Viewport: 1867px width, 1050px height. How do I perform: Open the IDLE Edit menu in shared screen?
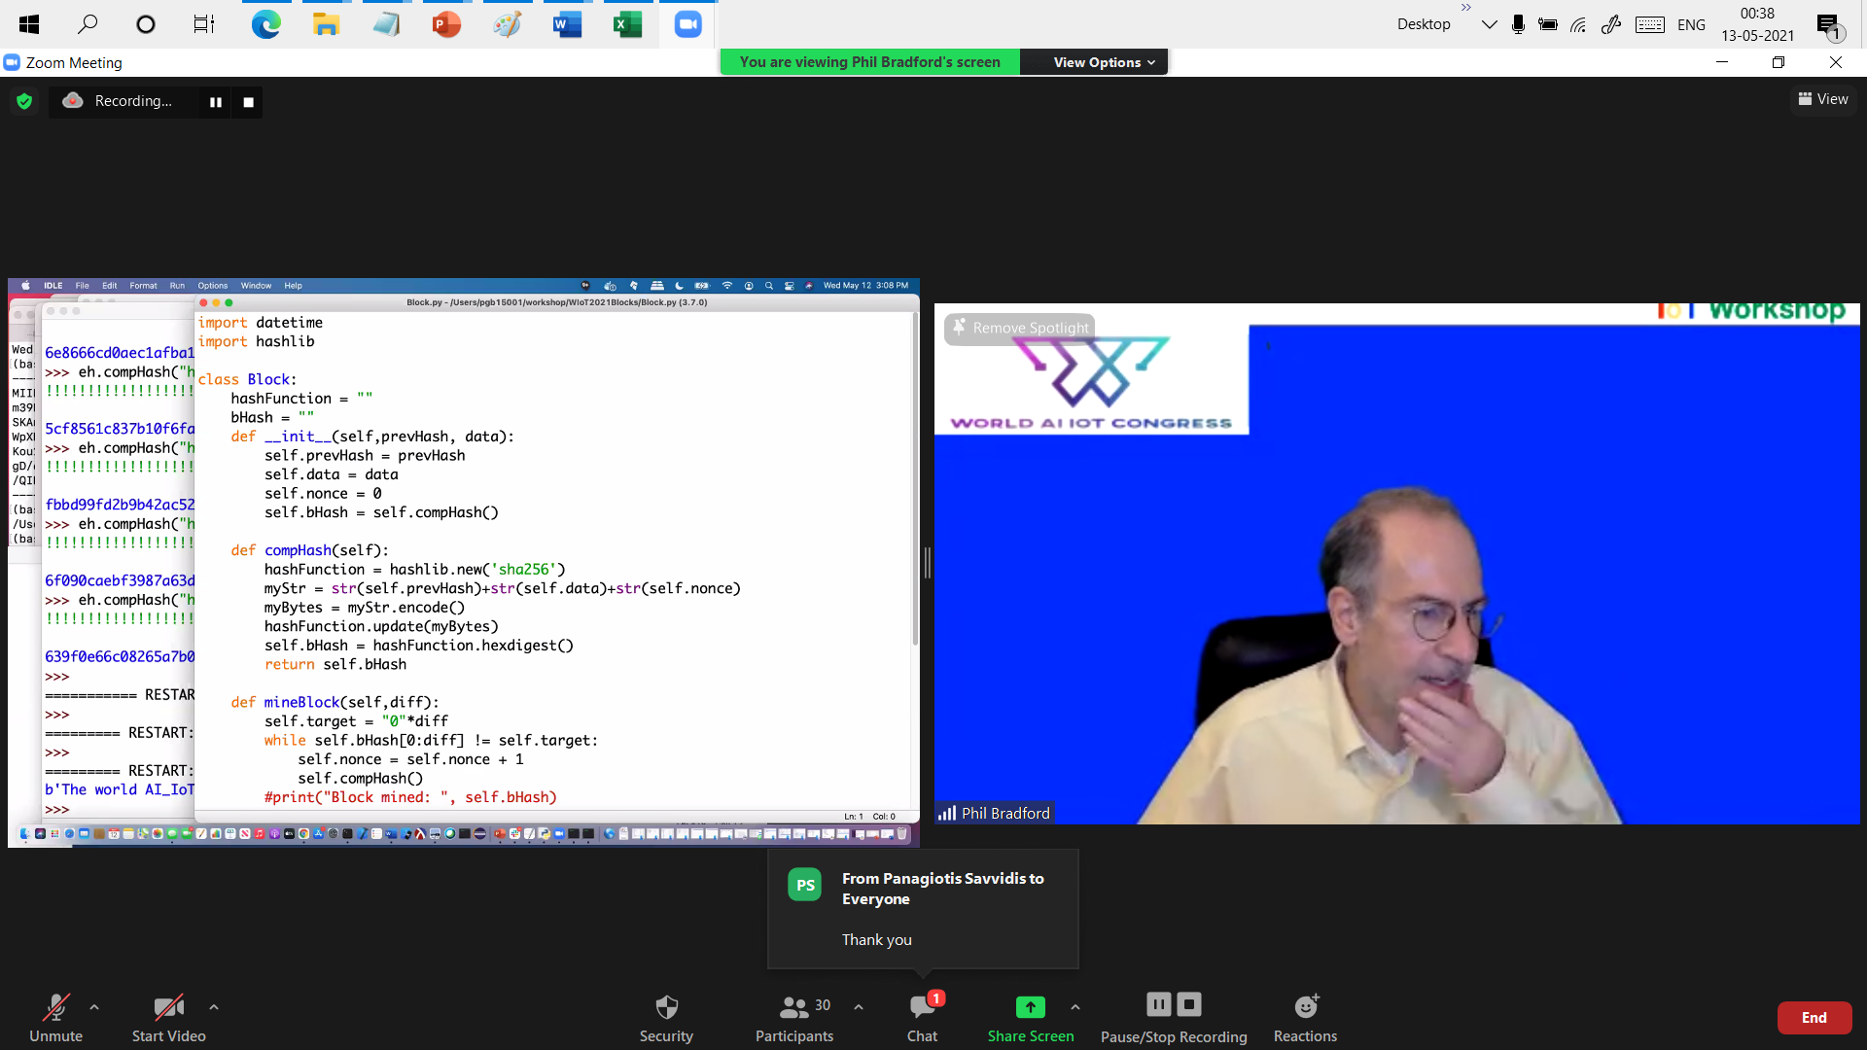(109, 286)
